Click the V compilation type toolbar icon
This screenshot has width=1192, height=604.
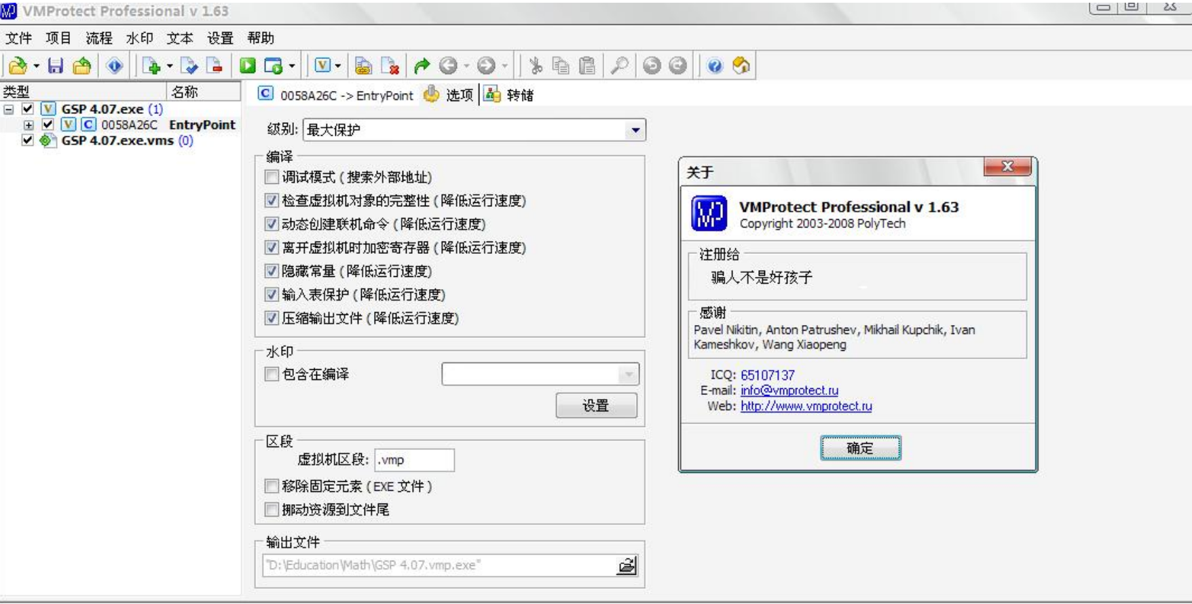tap(322, 65)
